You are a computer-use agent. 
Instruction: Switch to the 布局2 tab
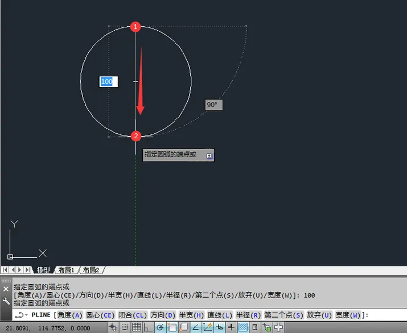point(91,270)
